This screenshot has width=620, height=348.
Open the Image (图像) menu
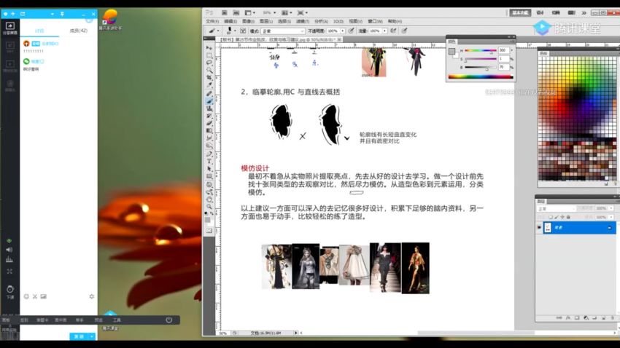pos(248,21)
